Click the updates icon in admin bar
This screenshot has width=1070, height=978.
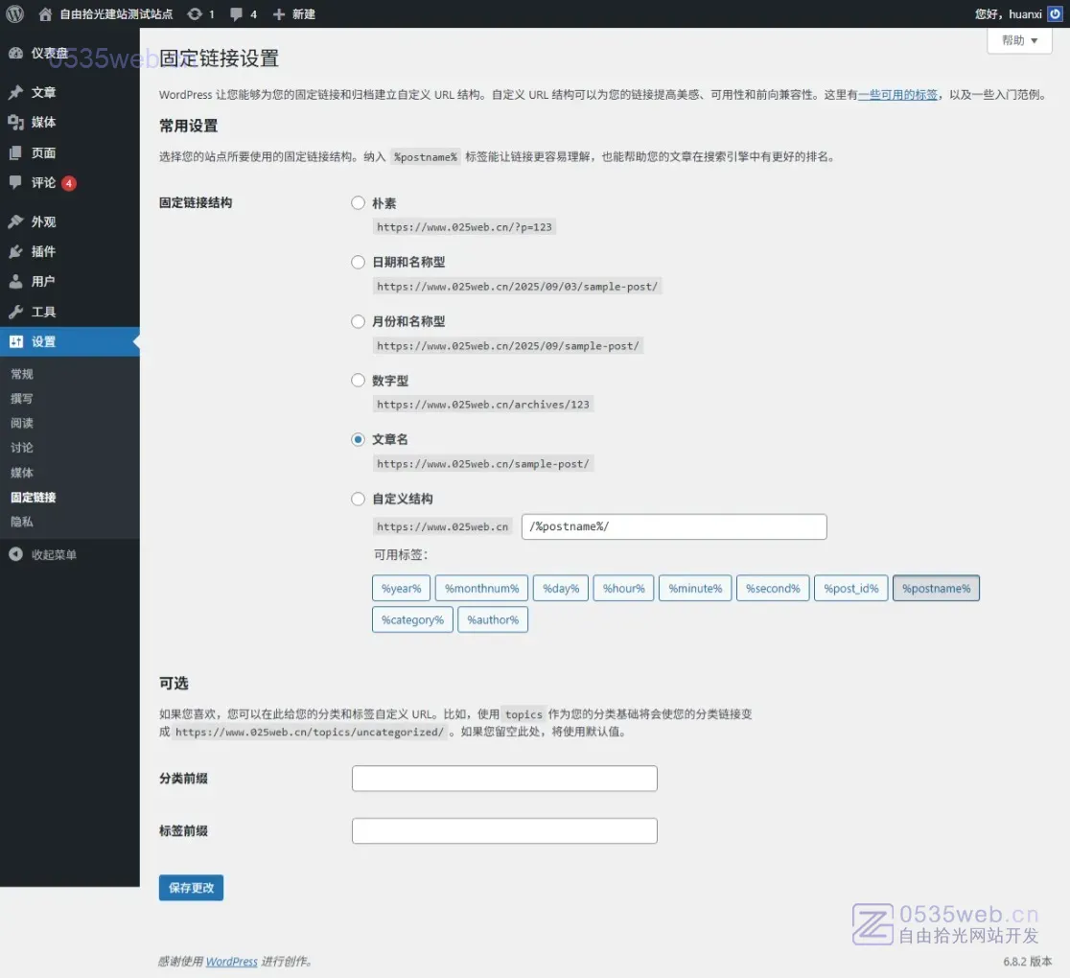(x=195, y=14)
